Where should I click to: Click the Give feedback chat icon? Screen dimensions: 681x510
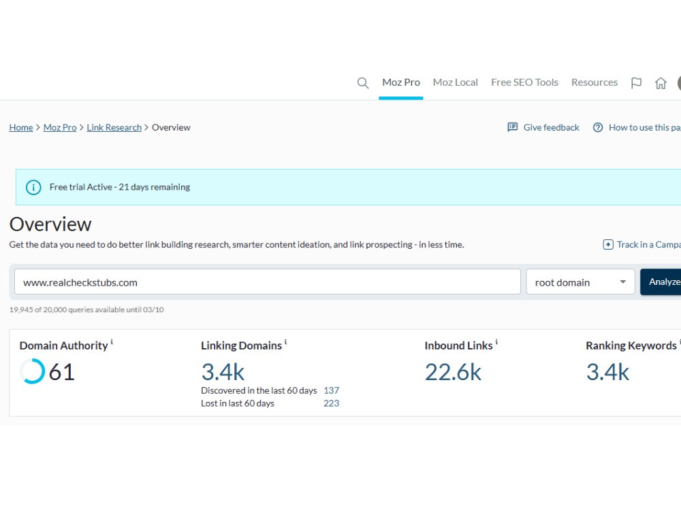pos(513,127)
